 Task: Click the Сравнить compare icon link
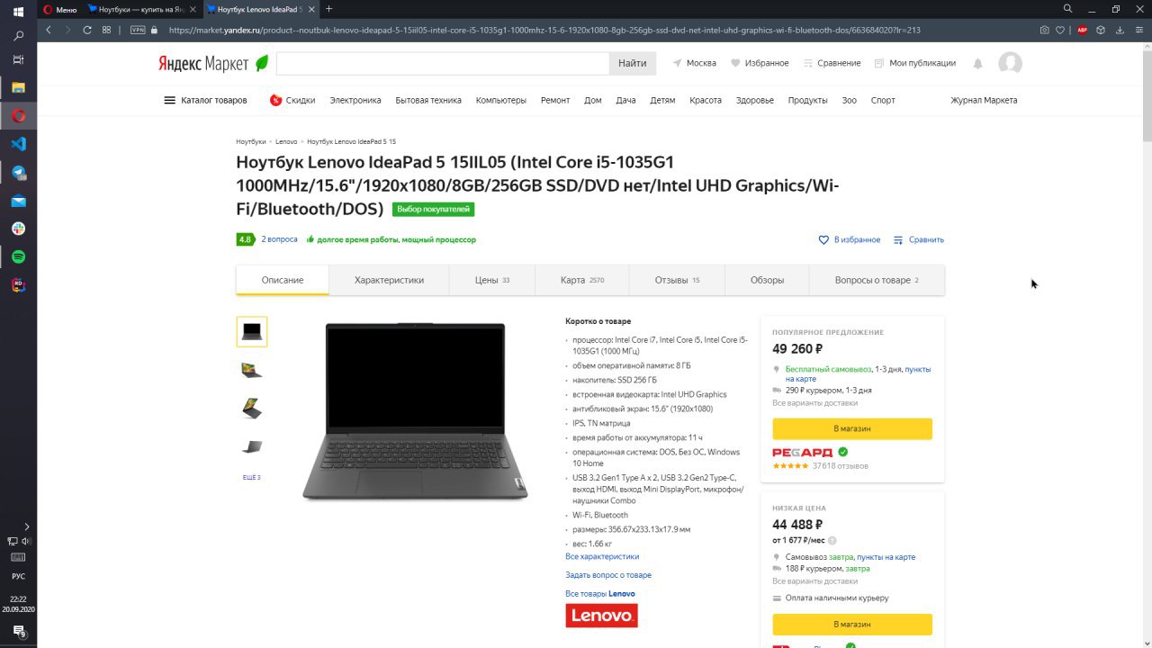click(x=919, y=239)
